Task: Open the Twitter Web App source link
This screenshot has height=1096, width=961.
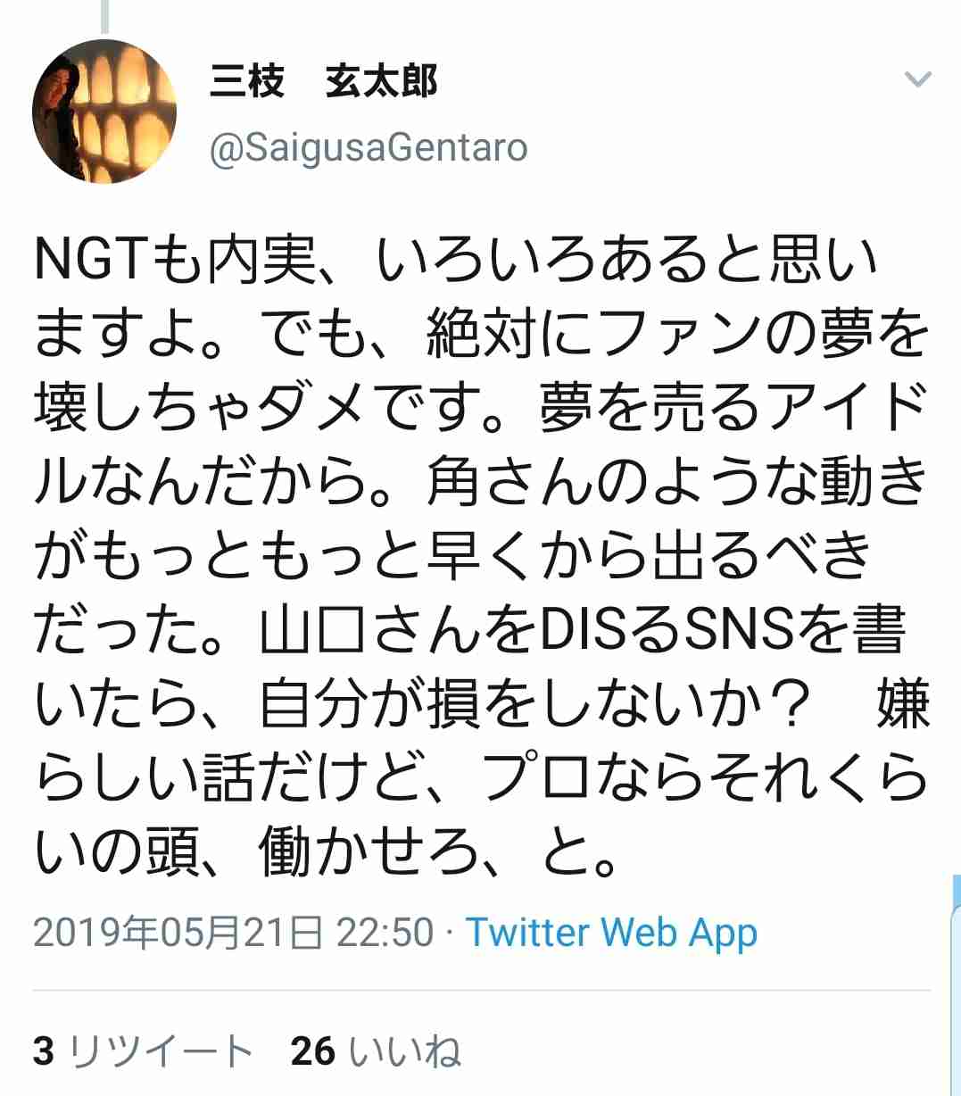Action: point(612,933)
